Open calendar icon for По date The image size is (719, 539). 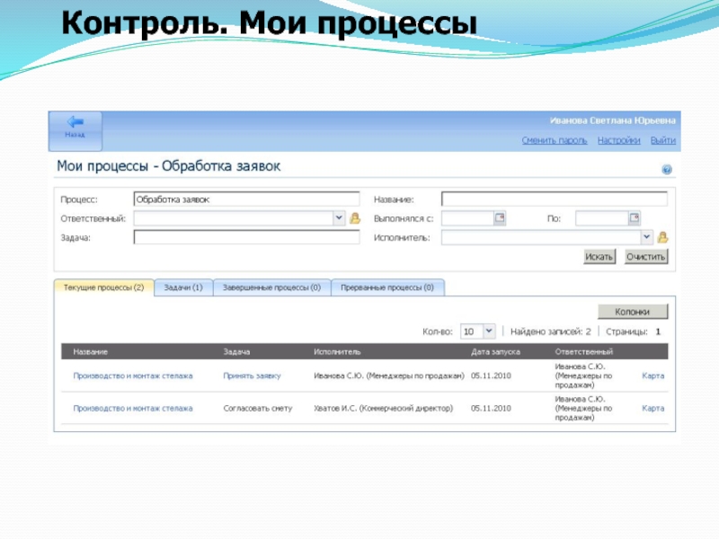point(634,218)
